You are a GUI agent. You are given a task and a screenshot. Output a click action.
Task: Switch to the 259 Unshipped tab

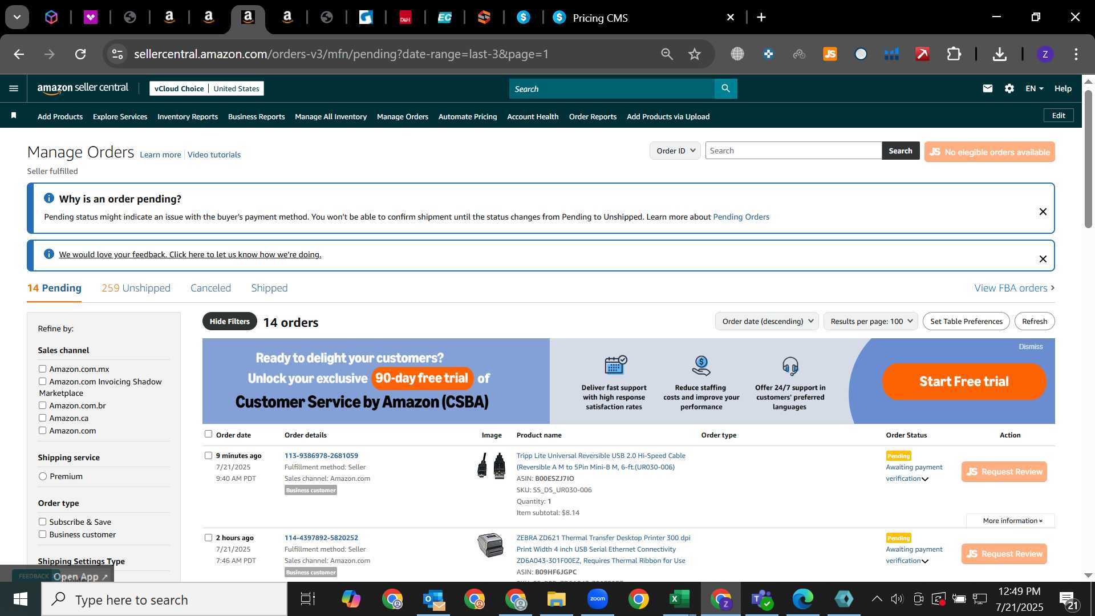[x=136, y=288]
